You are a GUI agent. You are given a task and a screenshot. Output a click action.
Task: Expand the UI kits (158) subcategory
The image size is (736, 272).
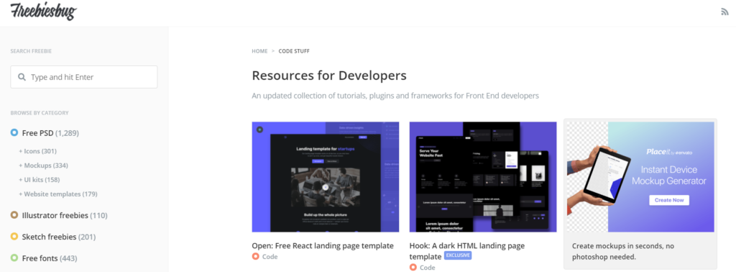click(39, 179)
